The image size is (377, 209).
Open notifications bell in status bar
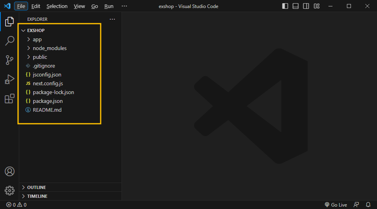pyautogui.click(x=368, y=205)
